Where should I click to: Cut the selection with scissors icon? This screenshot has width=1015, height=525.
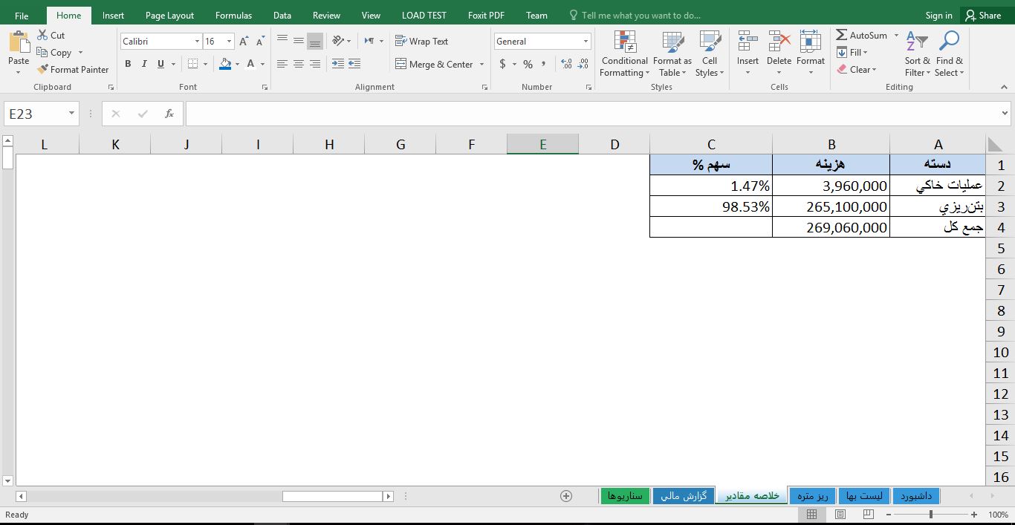coord(42,35)
